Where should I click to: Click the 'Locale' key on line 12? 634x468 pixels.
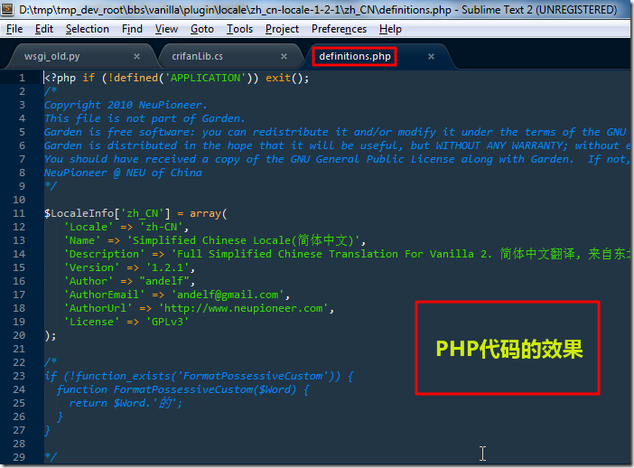coord(89,227)
